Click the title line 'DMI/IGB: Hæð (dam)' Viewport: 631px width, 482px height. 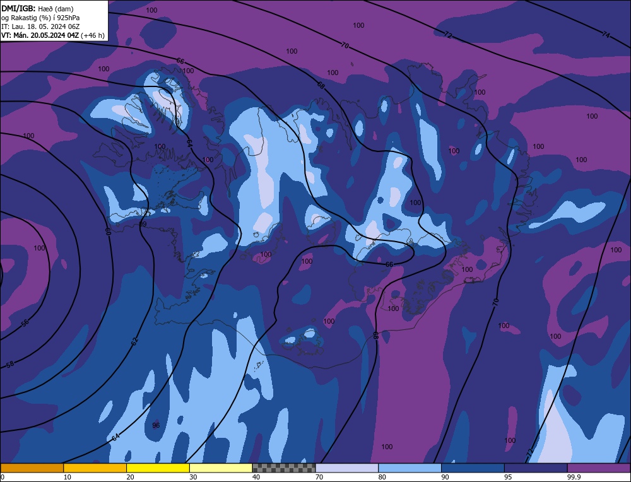click(37, 8)
